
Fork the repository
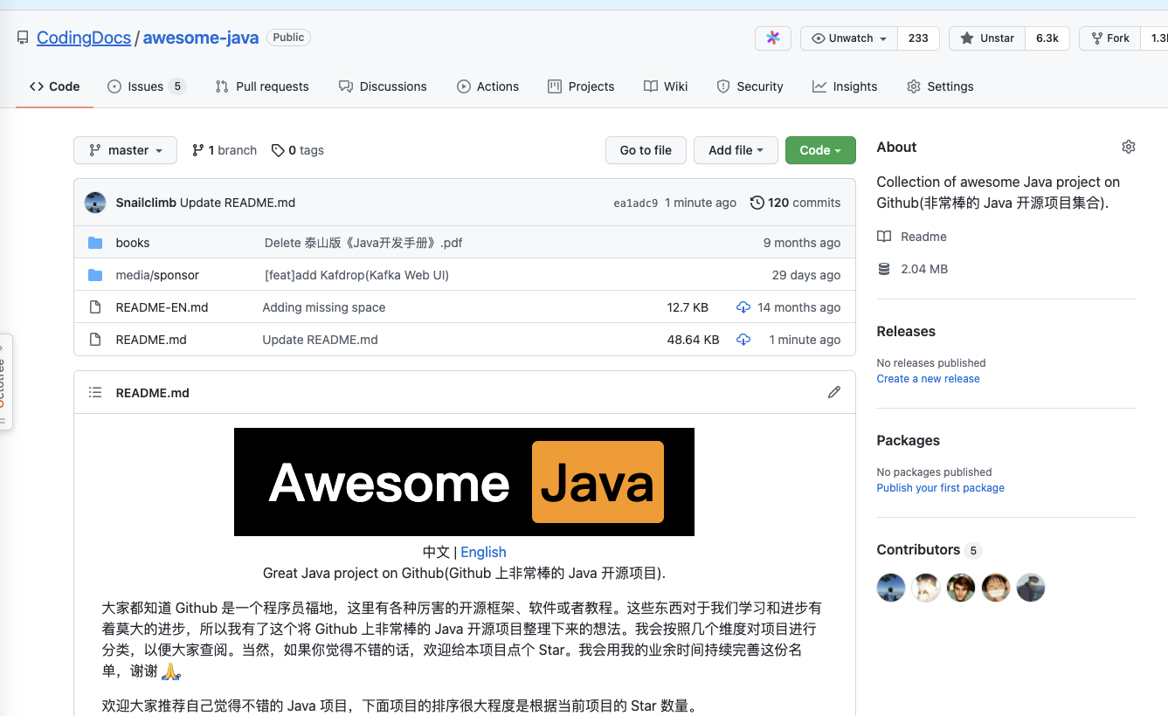pyautogui.click(x=1109, y=38)
